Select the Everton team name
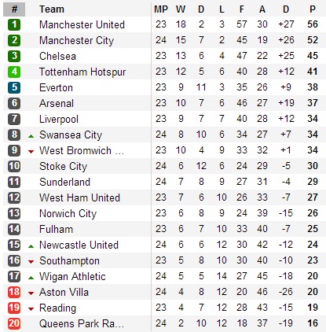Image resolution: width=326 pixels, height=332 pixels. (56, 87)
